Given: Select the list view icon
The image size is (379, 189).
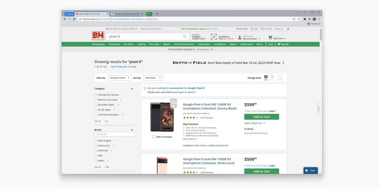Looking at the screenshot, I should [266, 77].
